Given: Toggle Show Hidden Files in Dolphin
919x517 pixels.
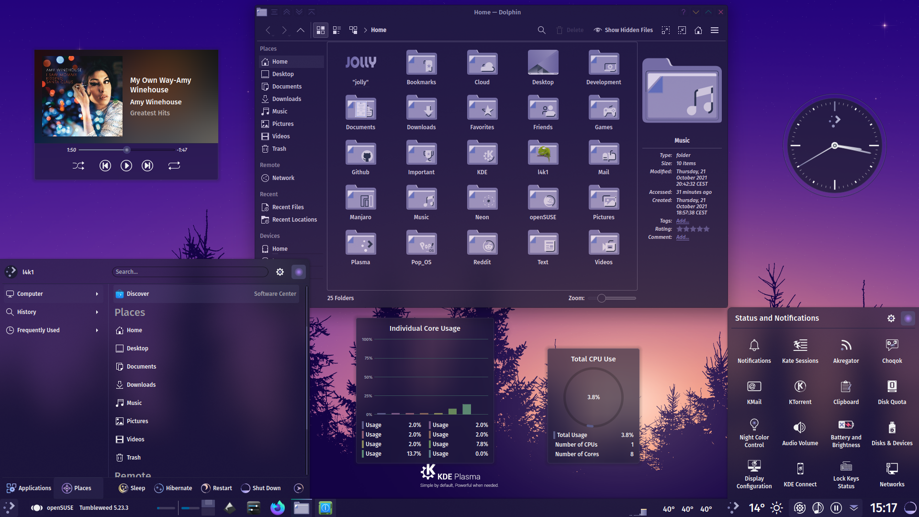Looking at the screenshot, I should coord(623,30).
